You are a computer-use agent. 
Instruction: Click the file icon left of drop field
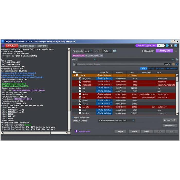pos(74,64)
